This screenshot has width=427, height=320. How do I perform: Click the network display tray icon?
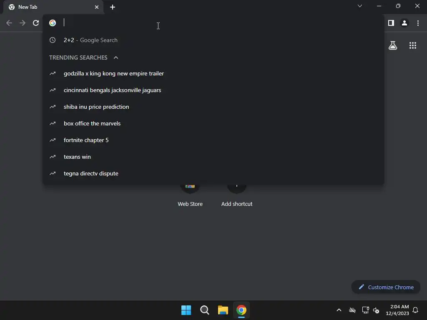(365, 310)
